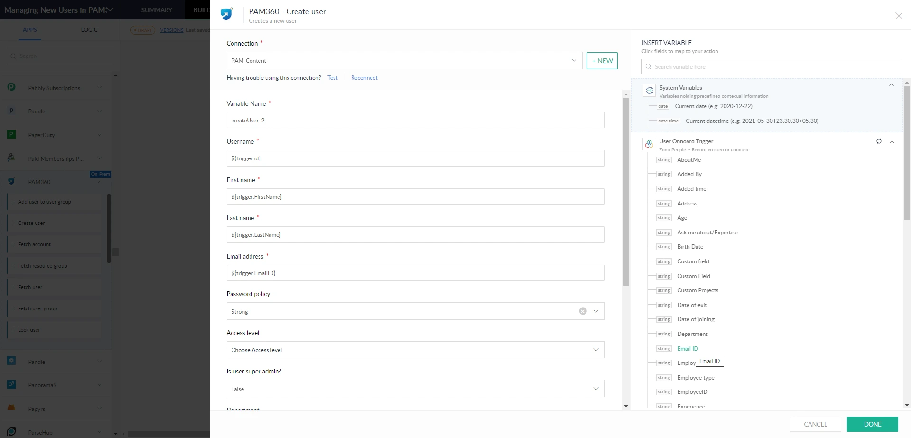Click the search magnifier in variable search
The height and width of the screenshot is (438, 911).
(x=649, y=67)
